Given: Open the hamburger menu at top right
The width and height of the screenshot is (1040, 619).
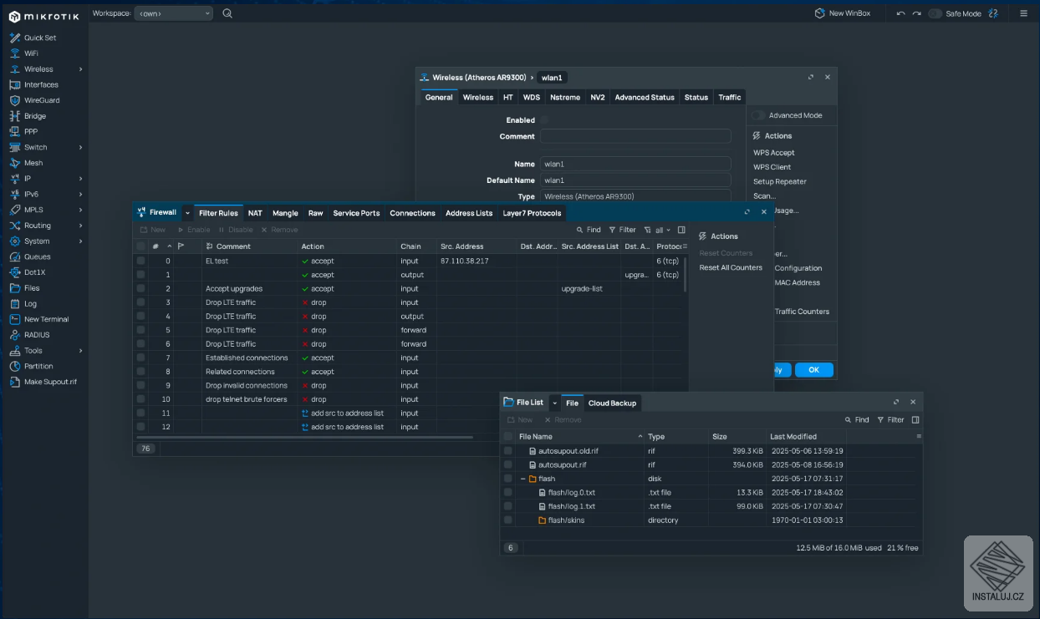Looking at the screenshot, I should click(x=1023, y=13).
